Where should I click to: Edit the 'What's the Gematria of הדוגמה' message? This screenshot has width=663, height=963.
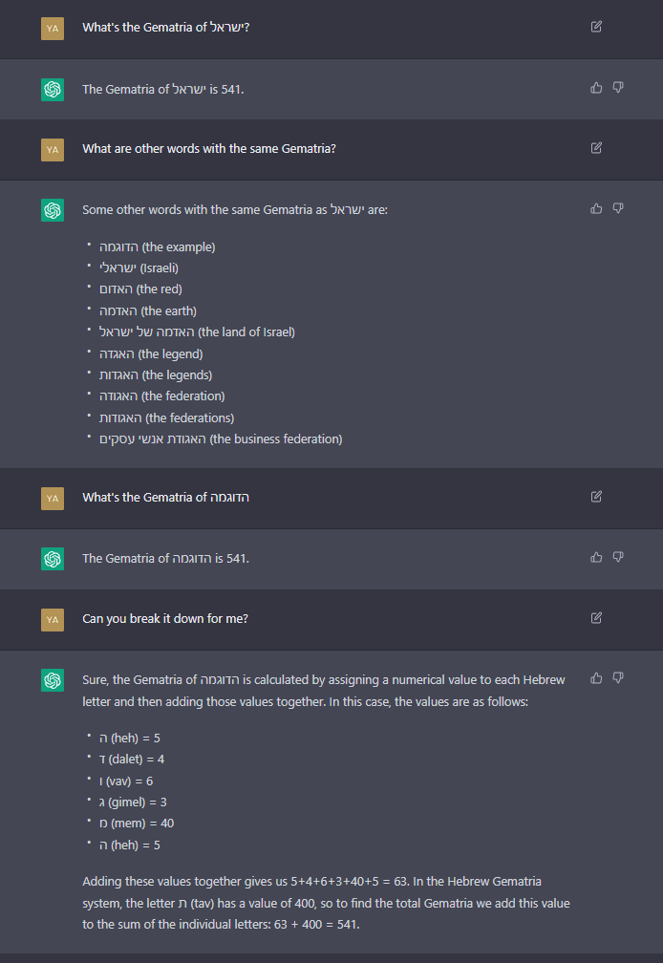[x=596, y=496]
